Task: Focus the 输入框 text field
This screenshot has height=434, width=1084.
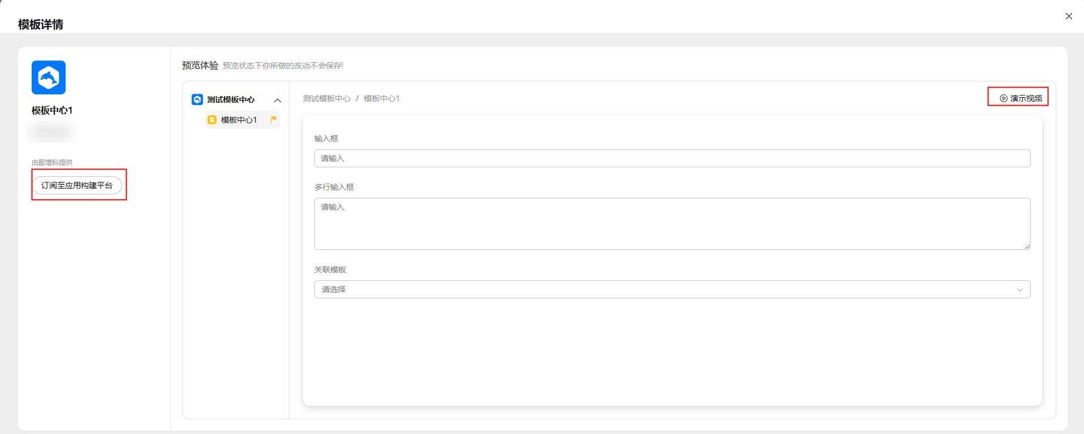Action: [x=672, y=158]
